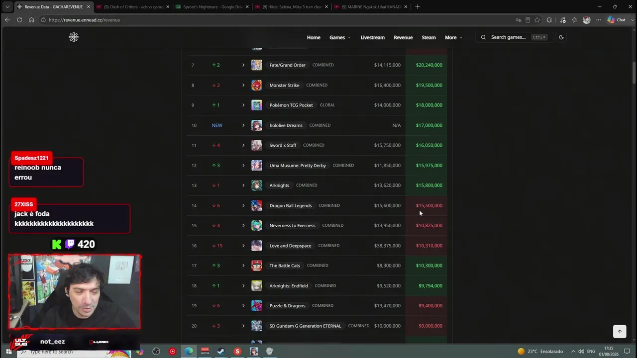Viewport: 637px width, 358px height.
Task: Open the Arknights: Endfield game icon
Action: click(257, 286)
